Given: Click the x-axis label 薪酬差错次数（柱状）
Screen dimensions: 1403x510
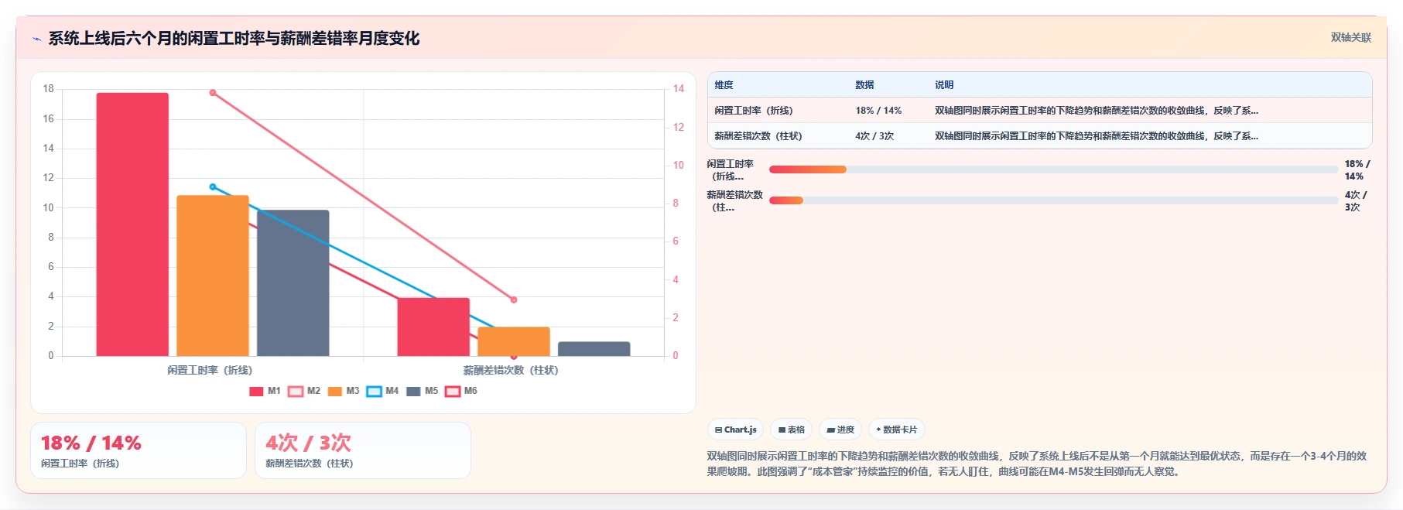Looking at the screenshot, I should [511, 370].
